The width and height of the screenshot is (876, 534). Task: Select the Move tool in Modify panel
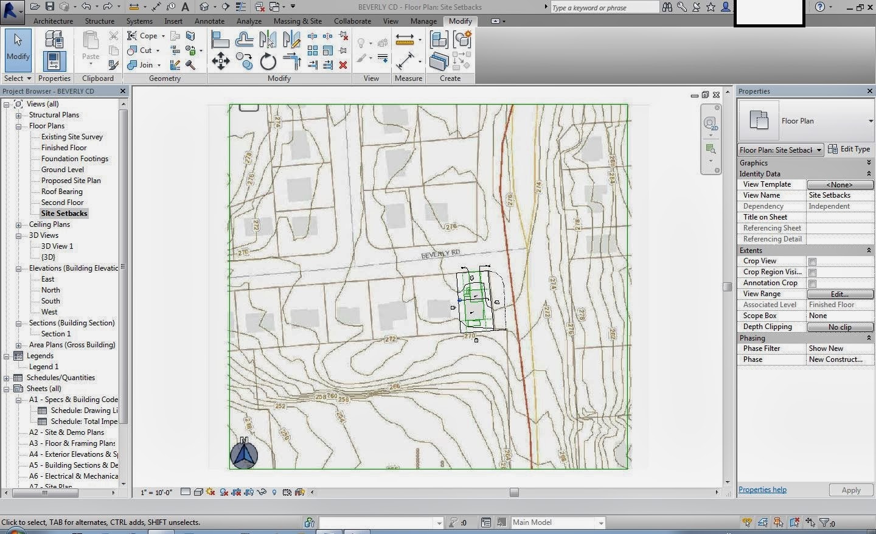221,61
